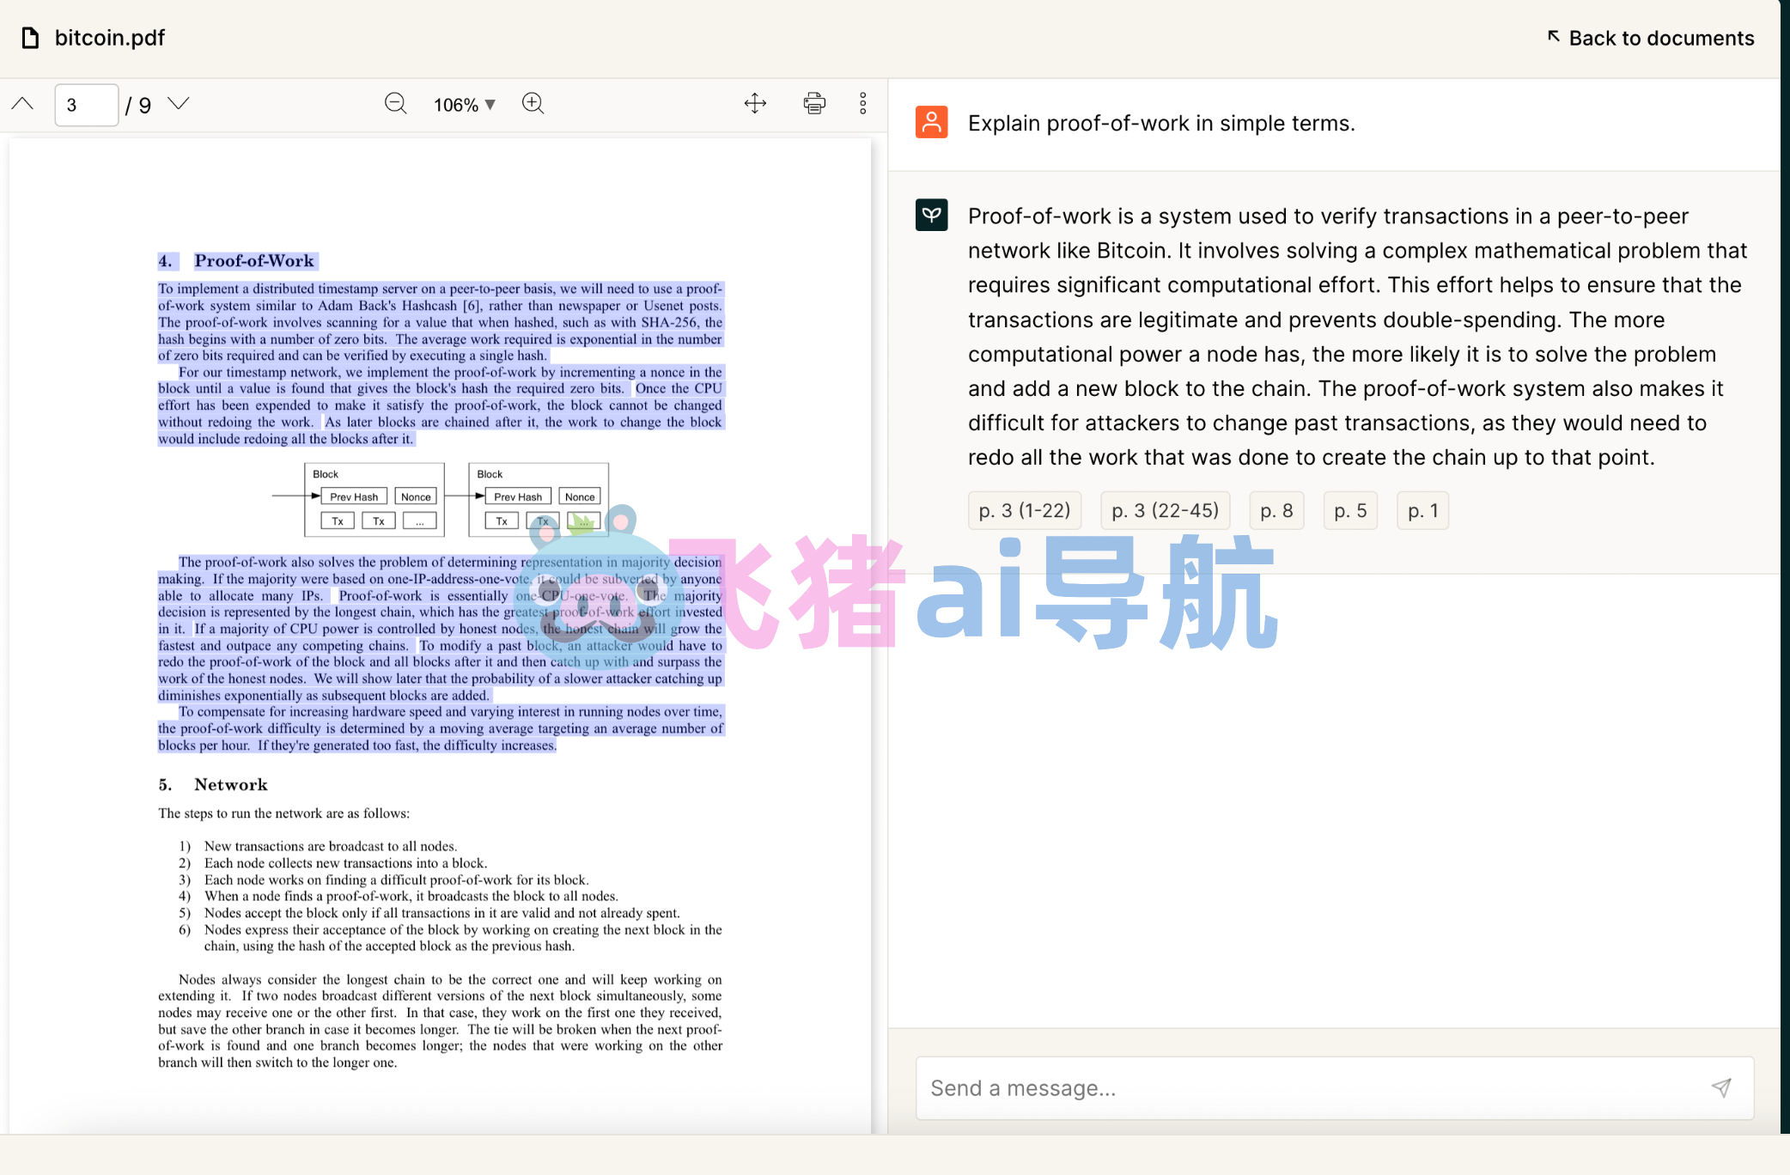Open citation p. 3 (1-22)
The width and height of the screenshot is (1790, 1175).
(1025, 510)
